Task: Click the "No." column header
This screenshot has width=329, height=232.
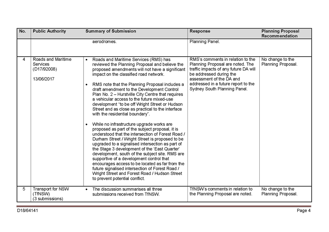Action: [23, 31]
